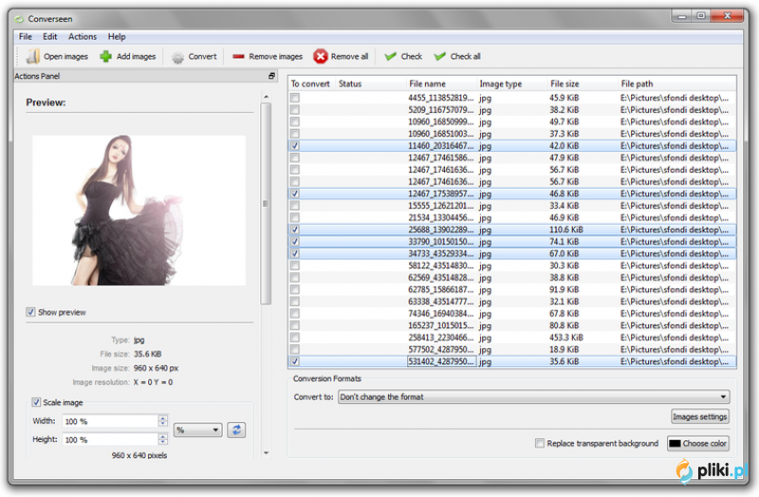Click the To convert column header
Image resolution: width=759 pixels, height=497 pixels.
[312, 83]
